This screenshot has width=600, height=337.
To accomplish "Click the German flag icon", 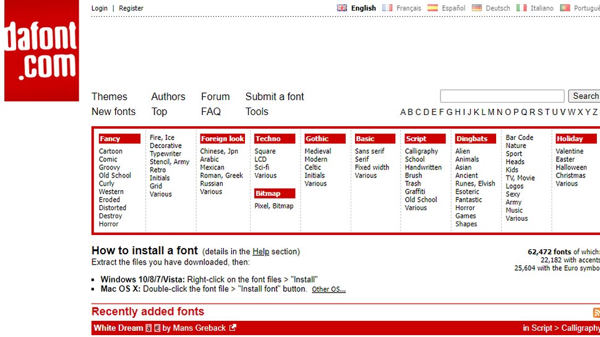I will (x=477, y=8).
